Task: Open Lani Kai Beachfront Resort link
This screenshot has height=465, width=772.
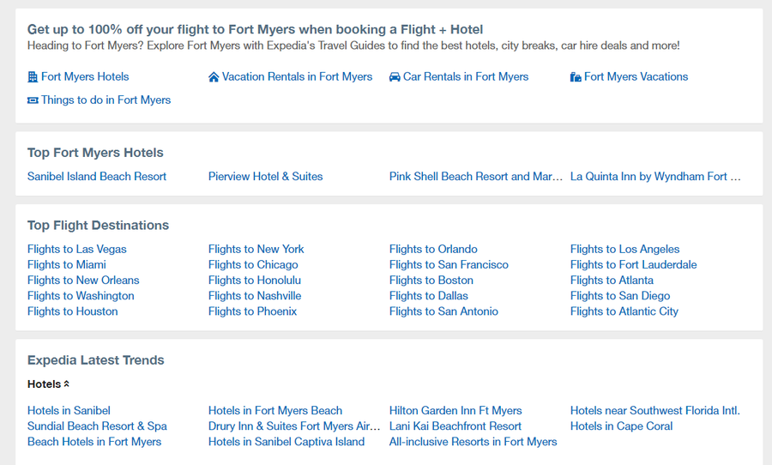Action: pos(455,426)
